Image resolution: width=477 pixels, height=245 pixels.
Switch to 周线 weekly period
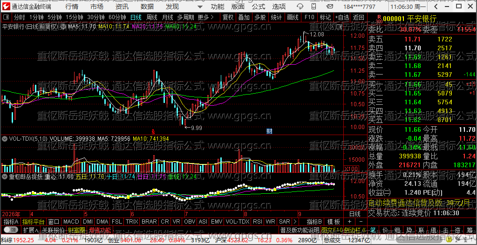pos(151,17)
